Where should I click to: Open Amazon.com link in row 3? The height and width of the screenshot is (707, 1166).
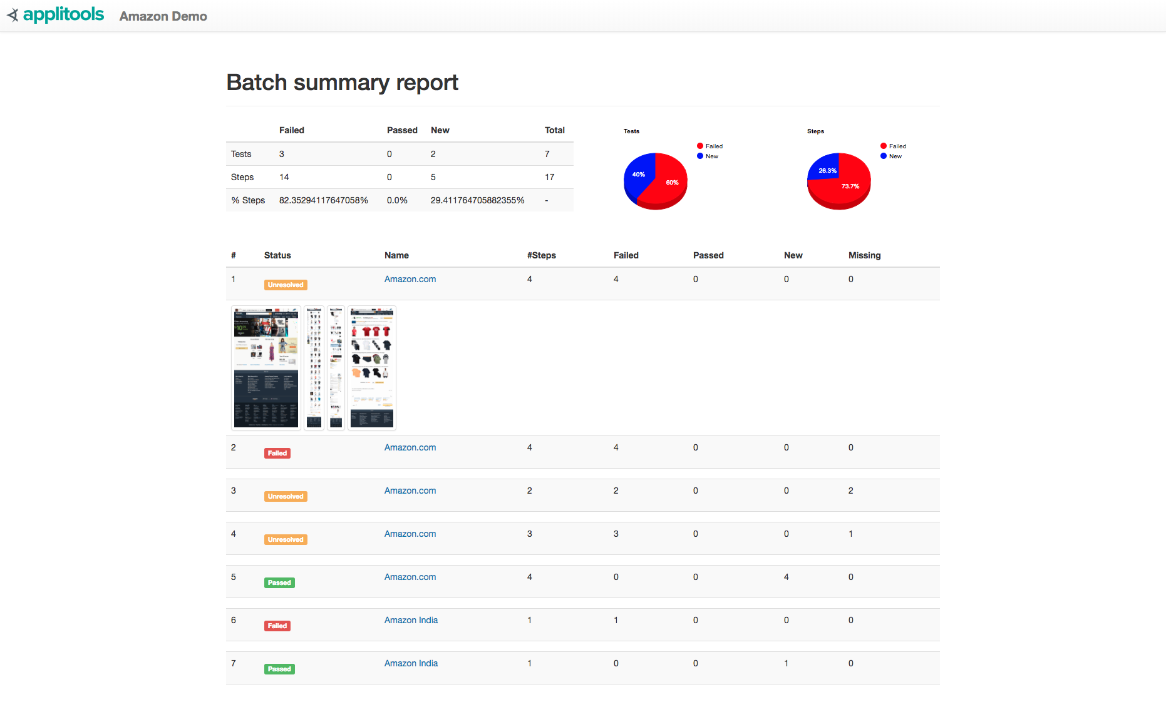coord(410,491)
